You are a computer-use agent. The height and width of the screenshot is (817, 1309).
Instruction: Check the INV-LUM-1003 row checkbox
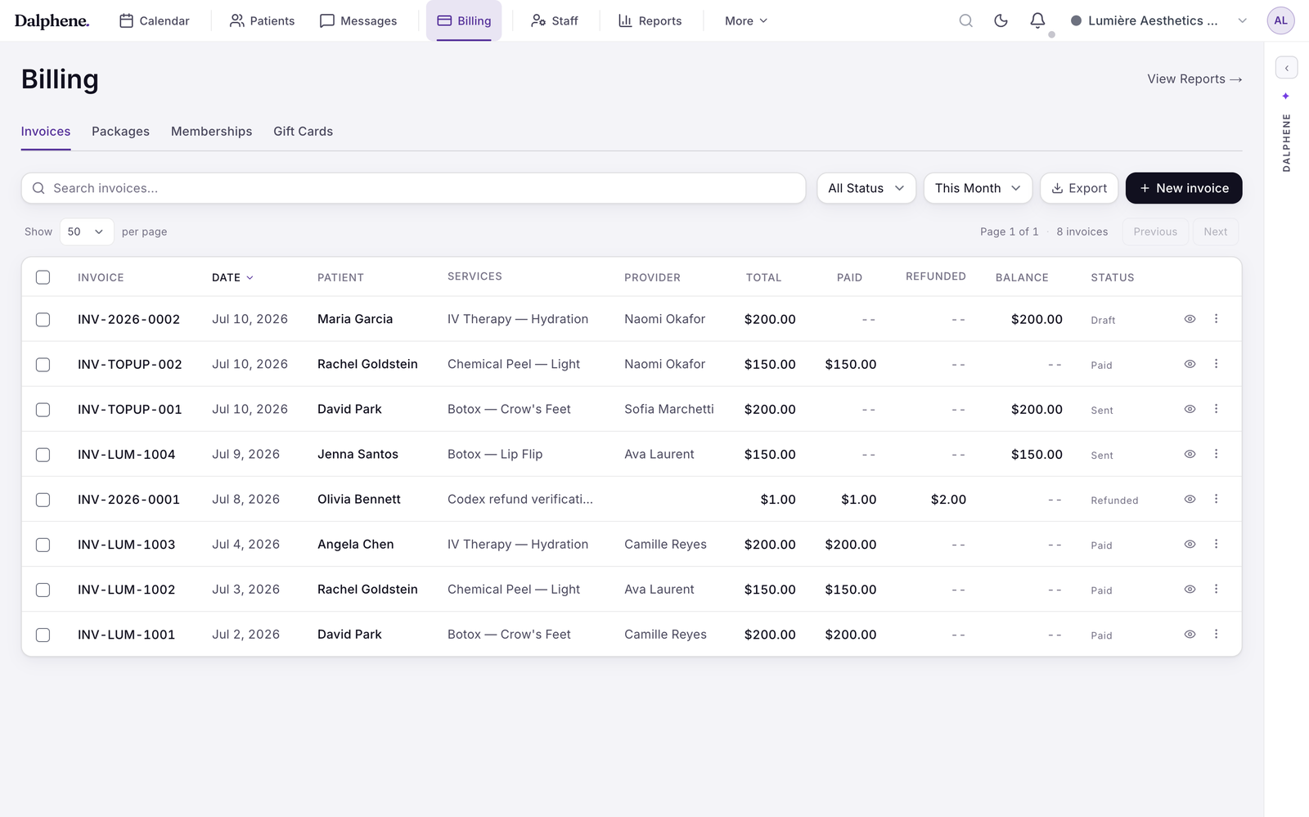tap(43, 545)
